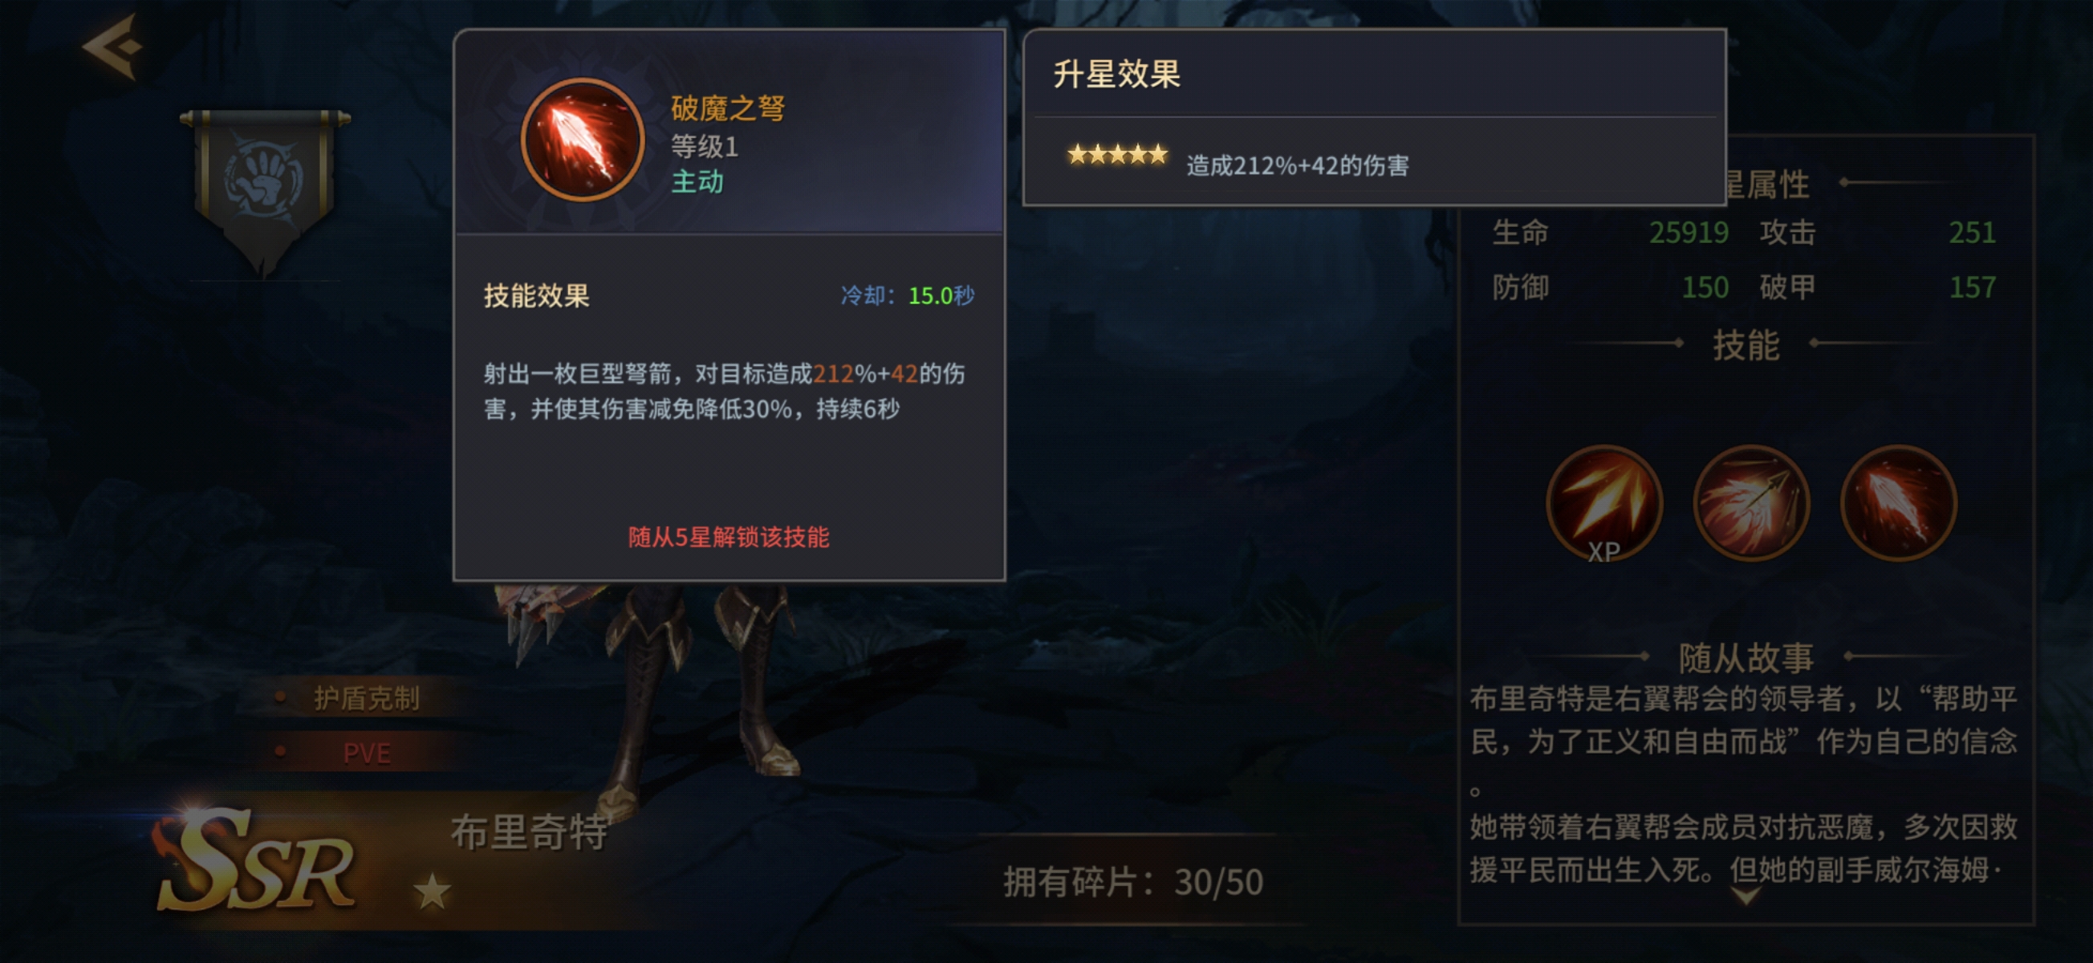Image resolution: width=2093 pixels, height=963 pixels.
Task: Tap the 生命 25919 stat row
Action: point(1611,234)
